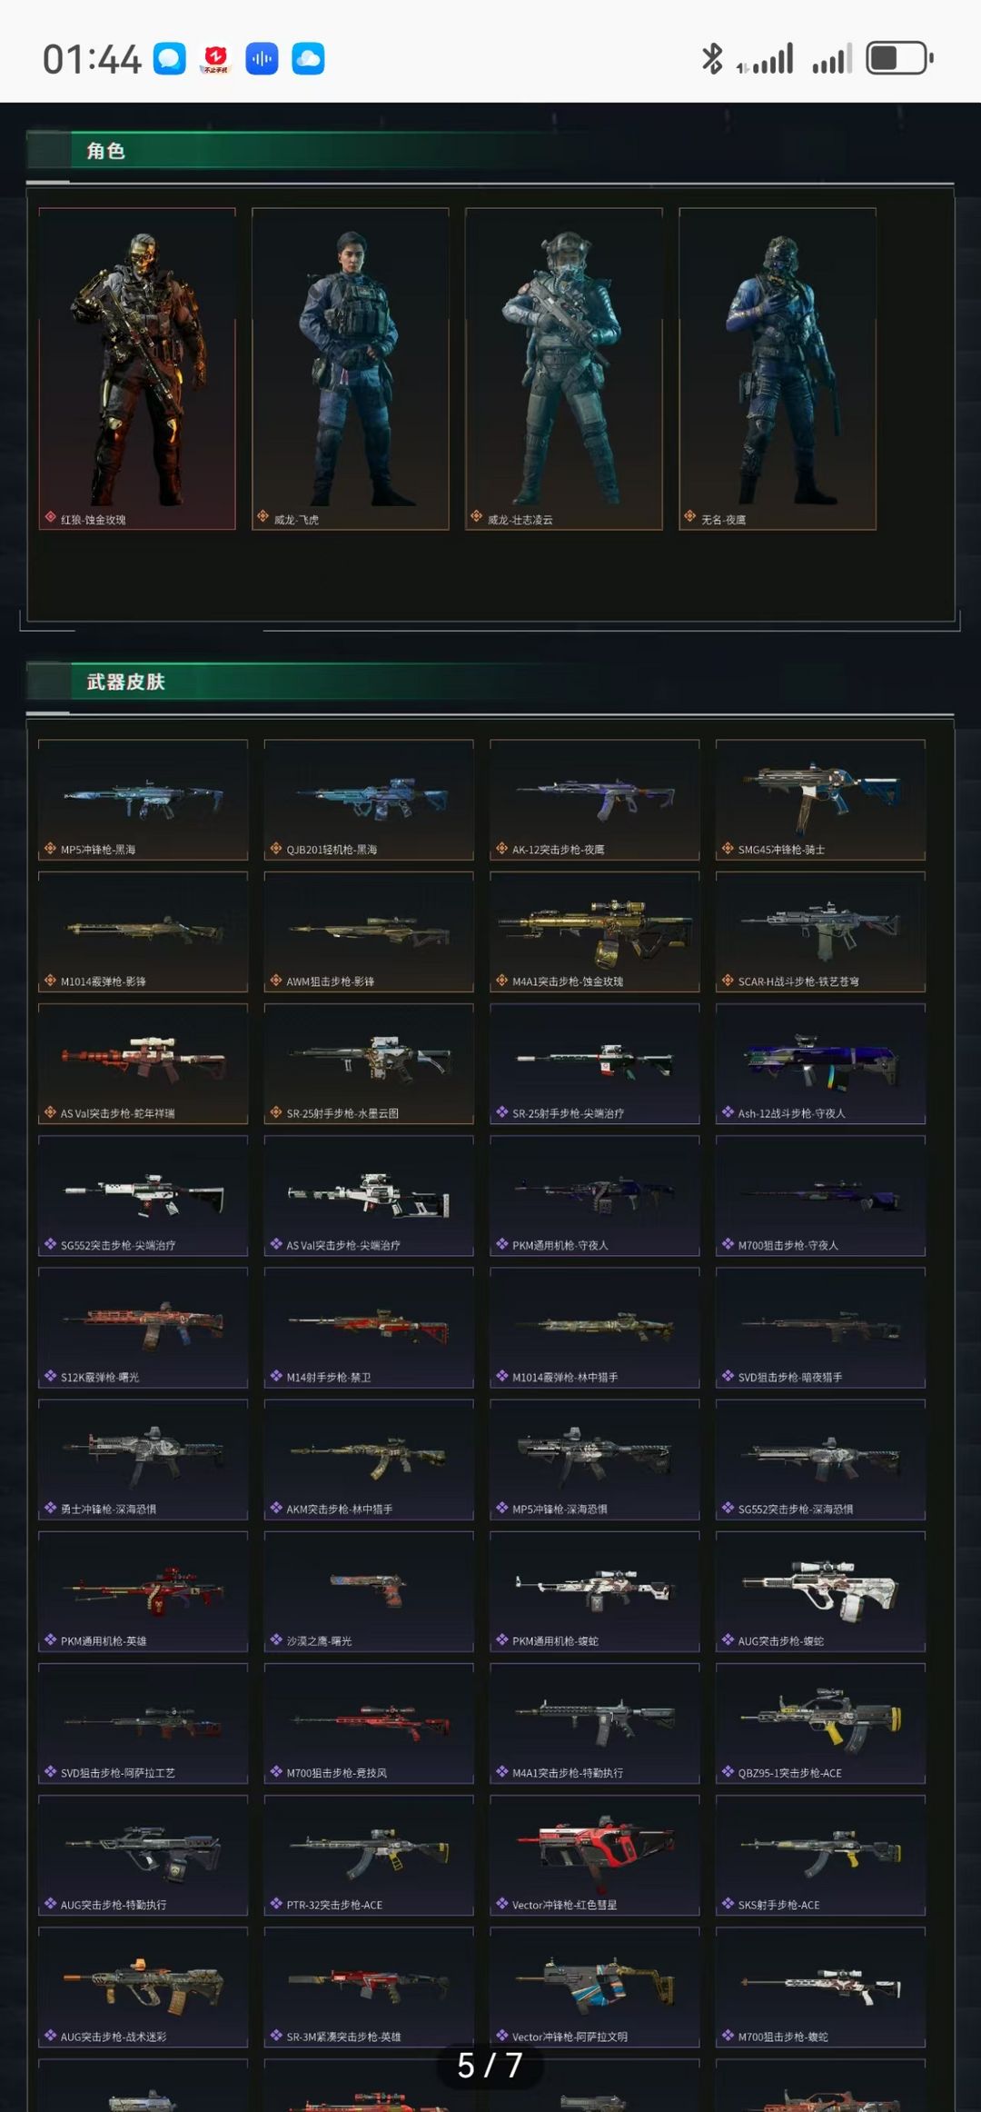Open the 无名-夜鹰 character skin
Viewport: 981px width, 2112px height.
click(x=778, y=369)
